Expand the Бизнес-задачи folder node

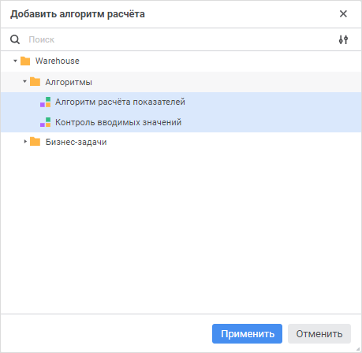(x=25, y=142)
